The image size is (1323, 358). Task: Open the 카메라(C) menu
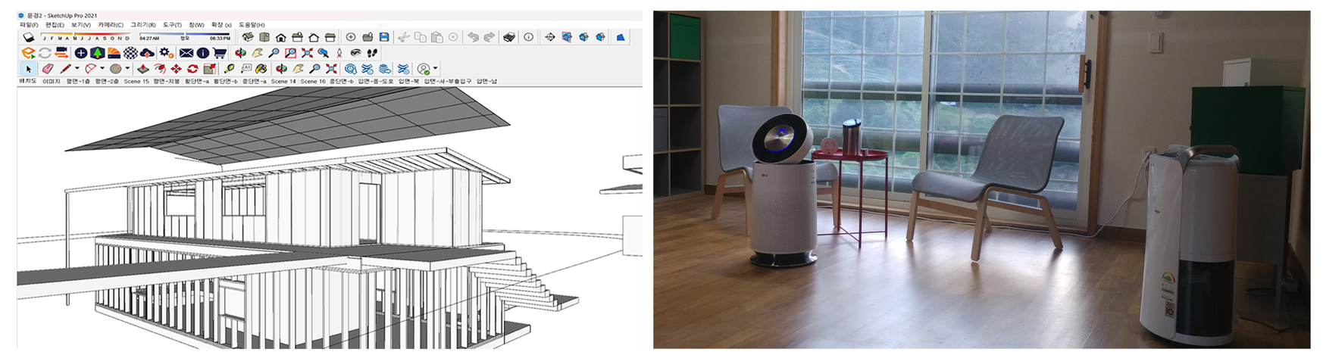(x=111, y=25)
